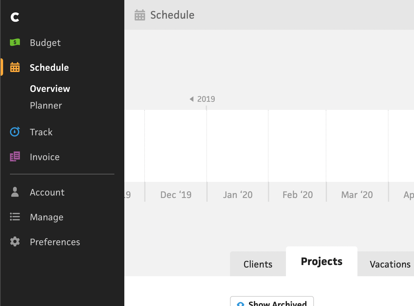Open the Planner subsection
Screen dimensions: 414x306
pyautogui.click(x=46, y=106)
